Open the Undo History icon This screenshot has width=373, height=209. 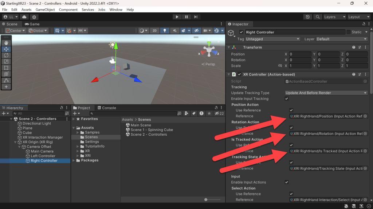(307, 17)
